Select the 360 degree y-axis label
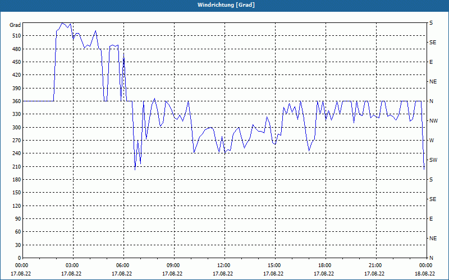 pyautogui.click(x=17, y=101)
